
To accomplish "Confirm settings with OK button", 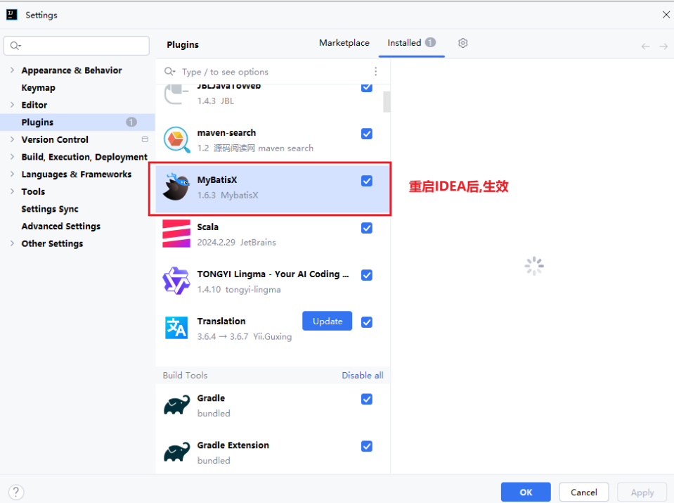I will pyautogui.click(x=526, y=492).
